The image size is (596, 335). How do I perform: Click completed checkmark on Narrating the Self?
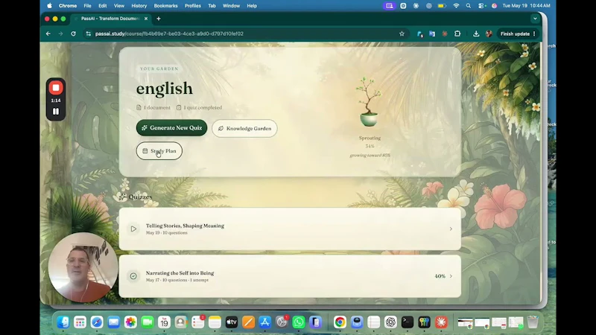pyautogui.click(x=133, y=276)
